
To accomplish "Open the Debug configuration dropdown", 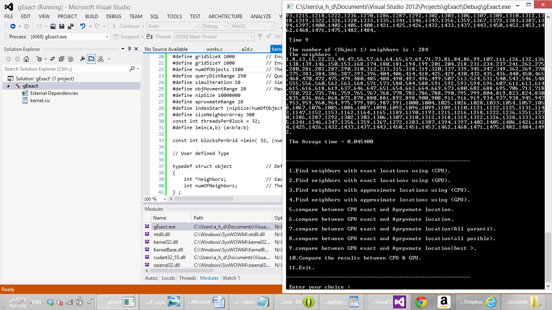I will 215,26.
